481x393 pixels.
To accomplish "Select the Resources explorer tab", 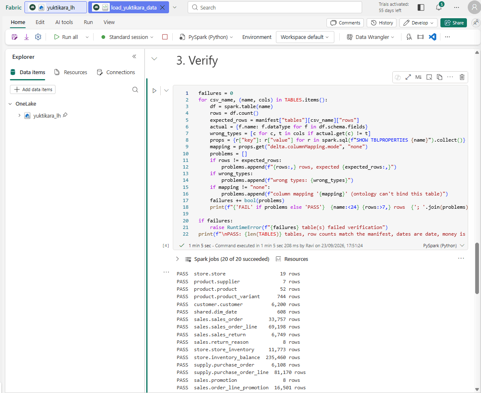I will [71, 72].
